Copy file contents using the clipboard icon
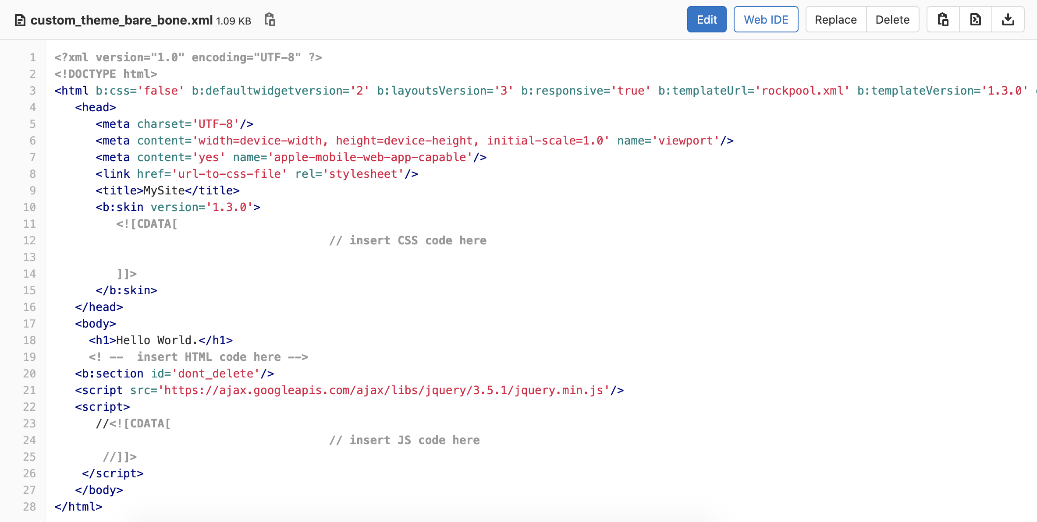This screenshot has height=522, width=1037. (x=943, y=20)
